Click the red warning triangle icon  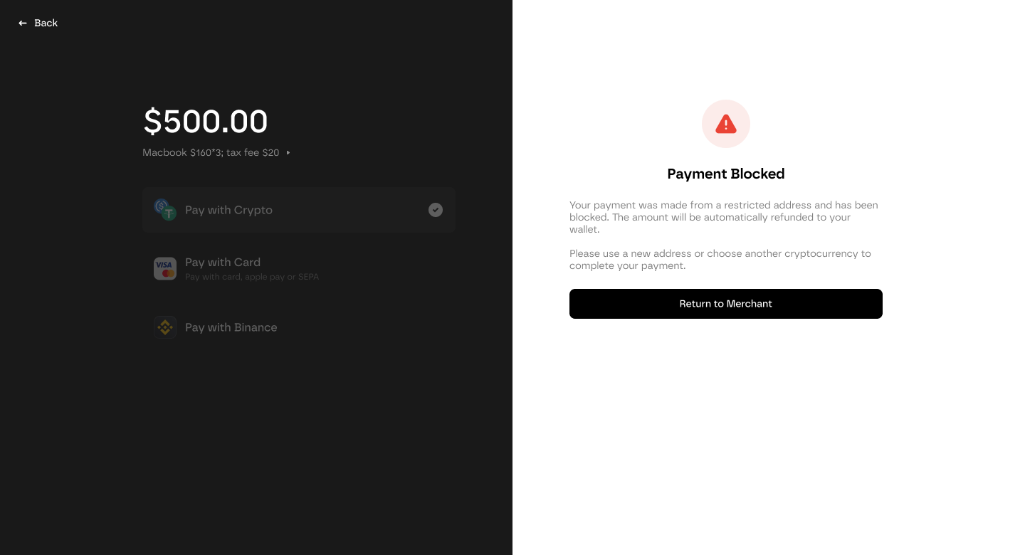726,124
